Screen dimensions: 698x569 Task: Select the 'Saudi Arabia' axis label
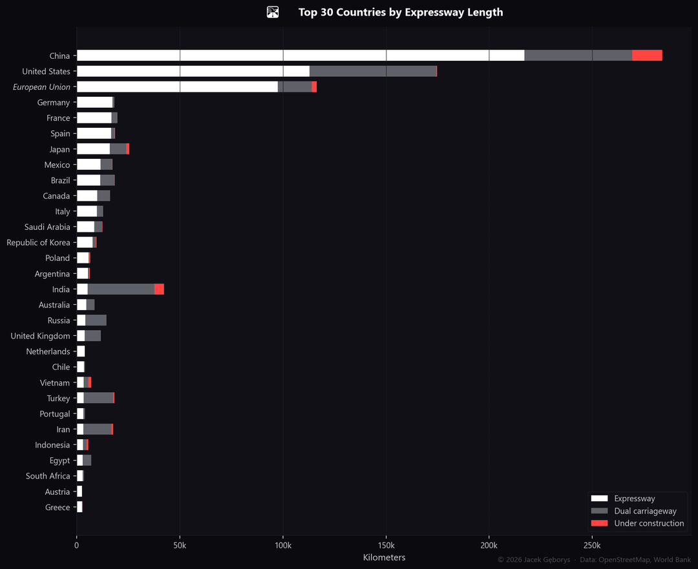click(47, 227)
